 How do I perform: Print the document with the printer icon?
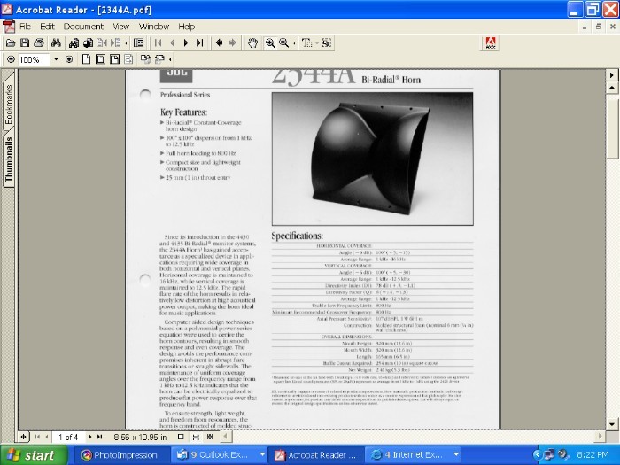pos(39,43)
